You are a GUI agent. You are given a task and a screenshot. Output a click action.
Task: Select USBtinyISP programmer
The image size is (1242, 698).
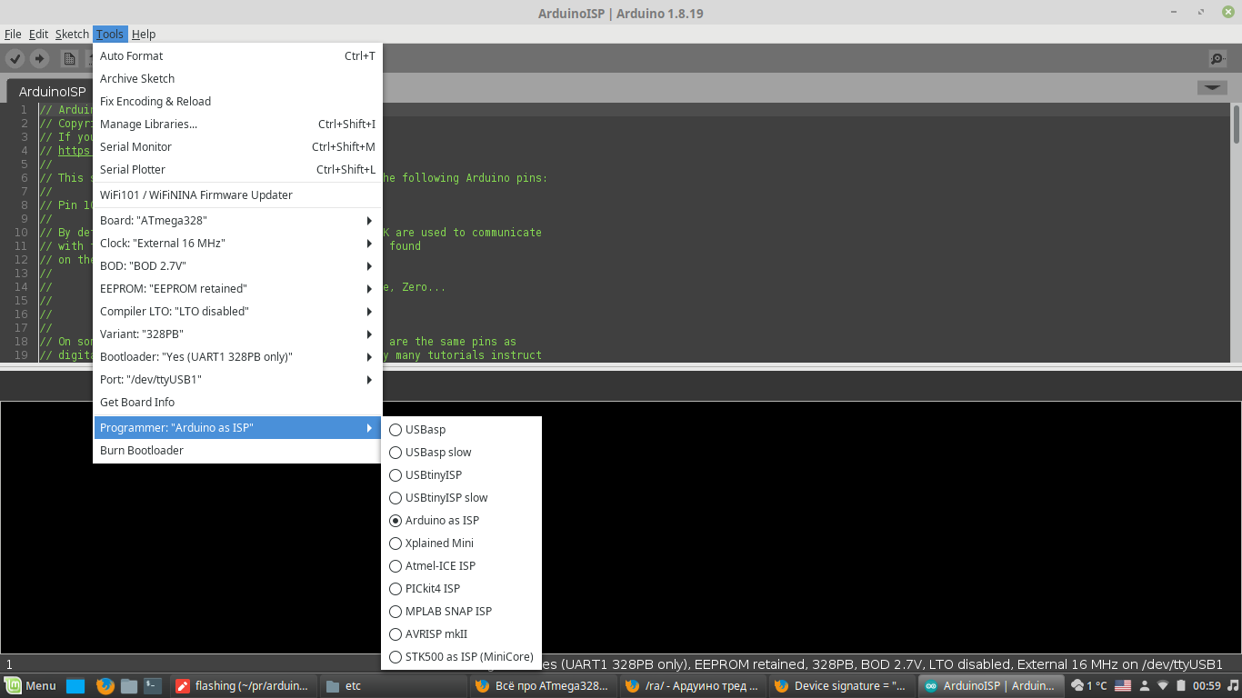pos(461,474)
